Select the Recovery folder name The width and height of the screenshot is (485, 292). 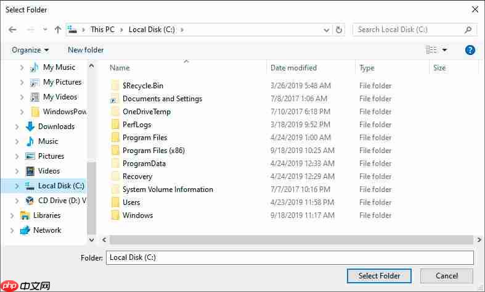point(137,177)
